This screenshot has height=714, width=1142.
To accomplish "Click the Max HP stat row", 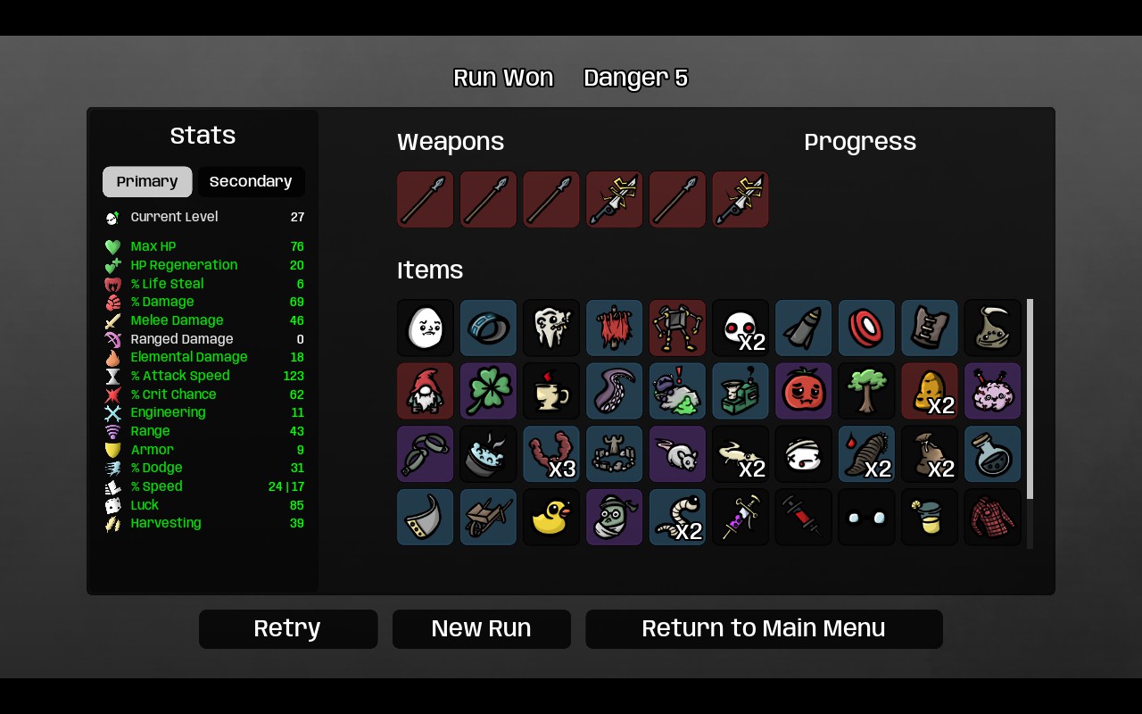I will click(x=204, y=246).
